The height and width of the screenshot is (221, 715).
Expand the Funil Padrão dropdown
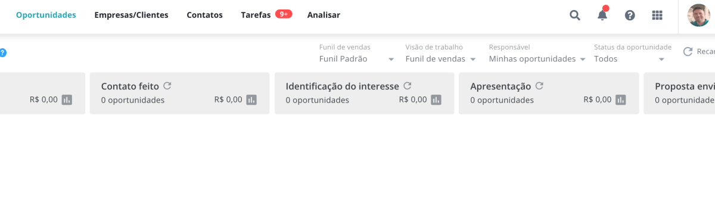(x=357, y=59)
